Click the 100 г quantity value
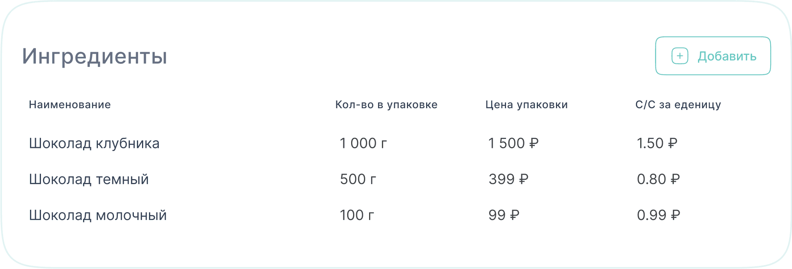Screen dimensions: 792x269 357,214
